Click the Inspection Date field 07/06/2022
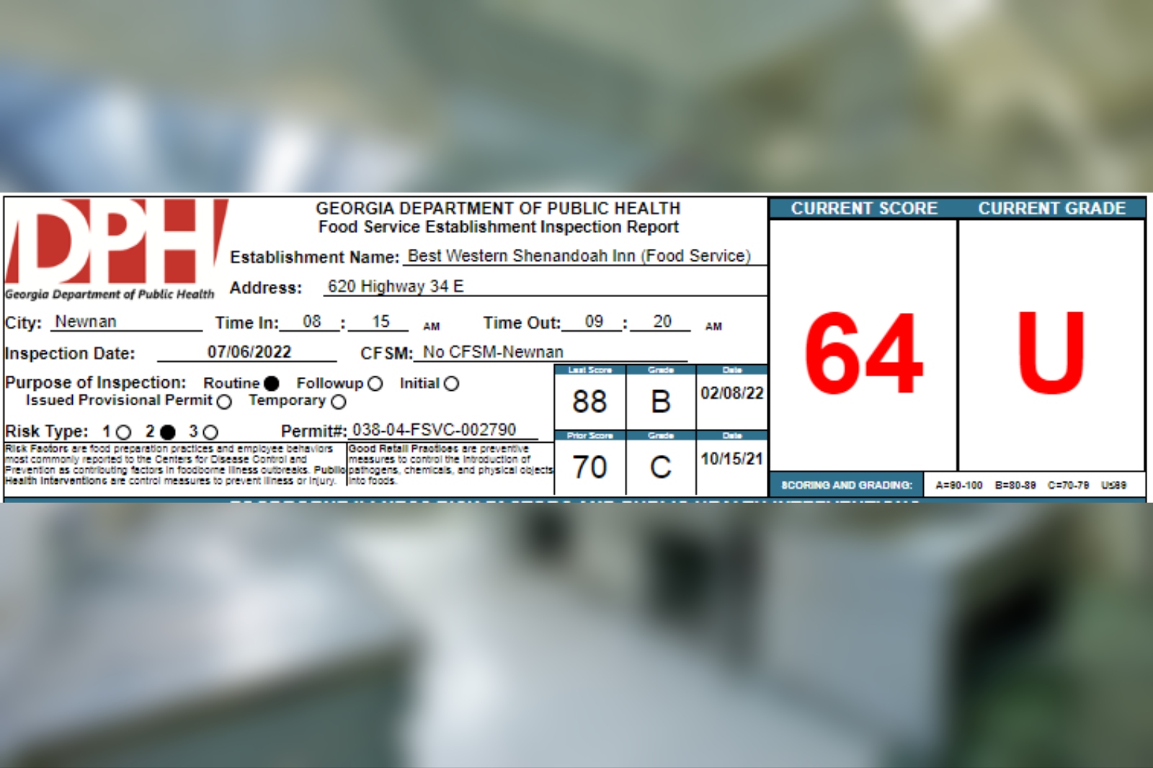The height and width of the screenshot is (768, 1153). coord(249,352)
